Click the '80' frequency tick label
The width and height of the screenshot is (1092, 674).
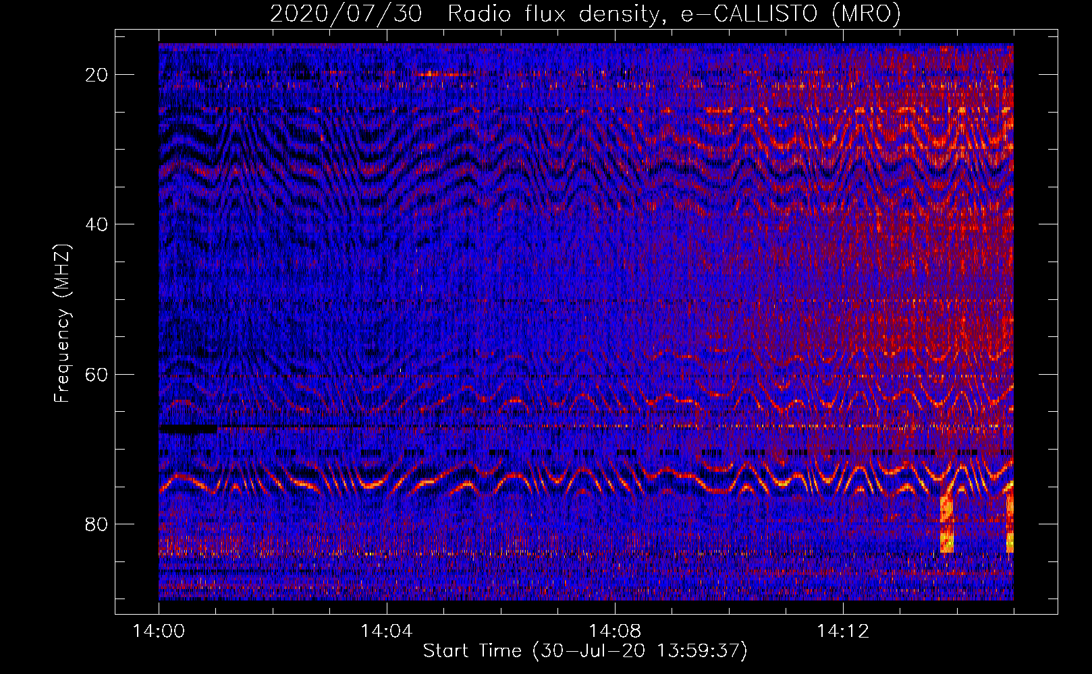[97, 524]
